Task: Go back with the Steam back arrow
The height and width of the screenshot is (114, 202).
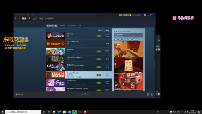Action: pyautogui.click(x=16, y=18)
